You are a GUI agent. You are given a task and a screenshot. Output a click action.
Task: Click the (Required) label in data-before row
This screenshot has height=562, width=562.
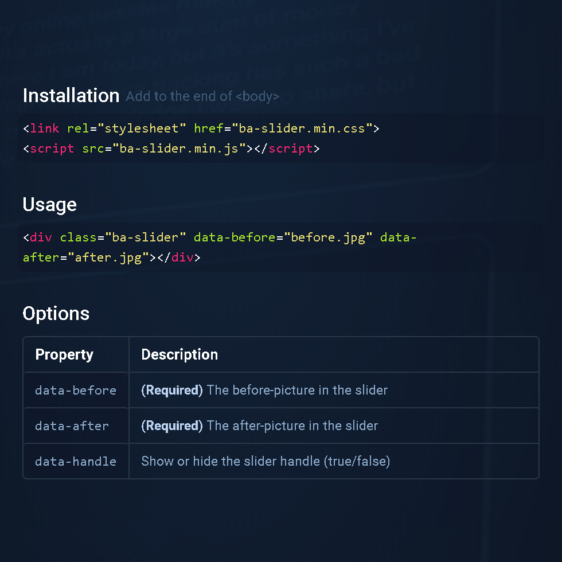[x=172, y=391]
